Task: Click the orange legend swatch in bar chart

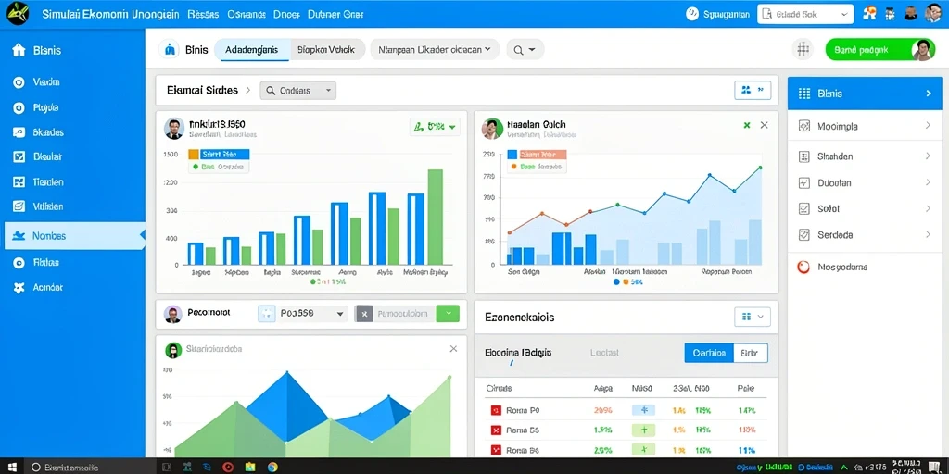Action: tap(194, 155)
